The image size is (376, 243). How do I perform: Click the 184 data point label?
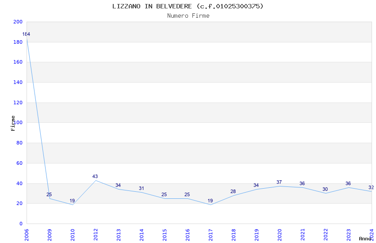click(26, 34)
